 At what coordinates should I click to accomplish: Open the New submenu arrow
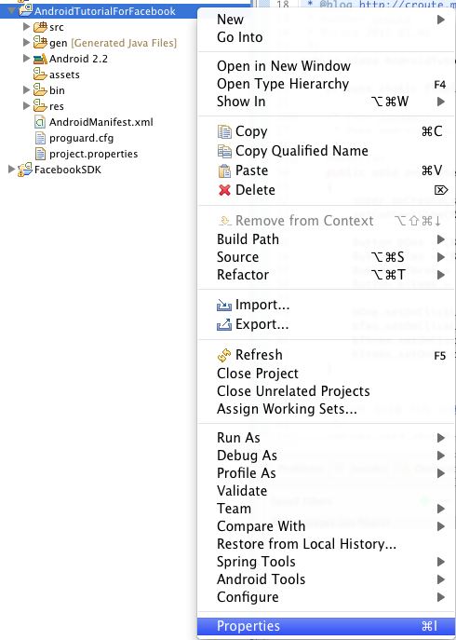441,20
